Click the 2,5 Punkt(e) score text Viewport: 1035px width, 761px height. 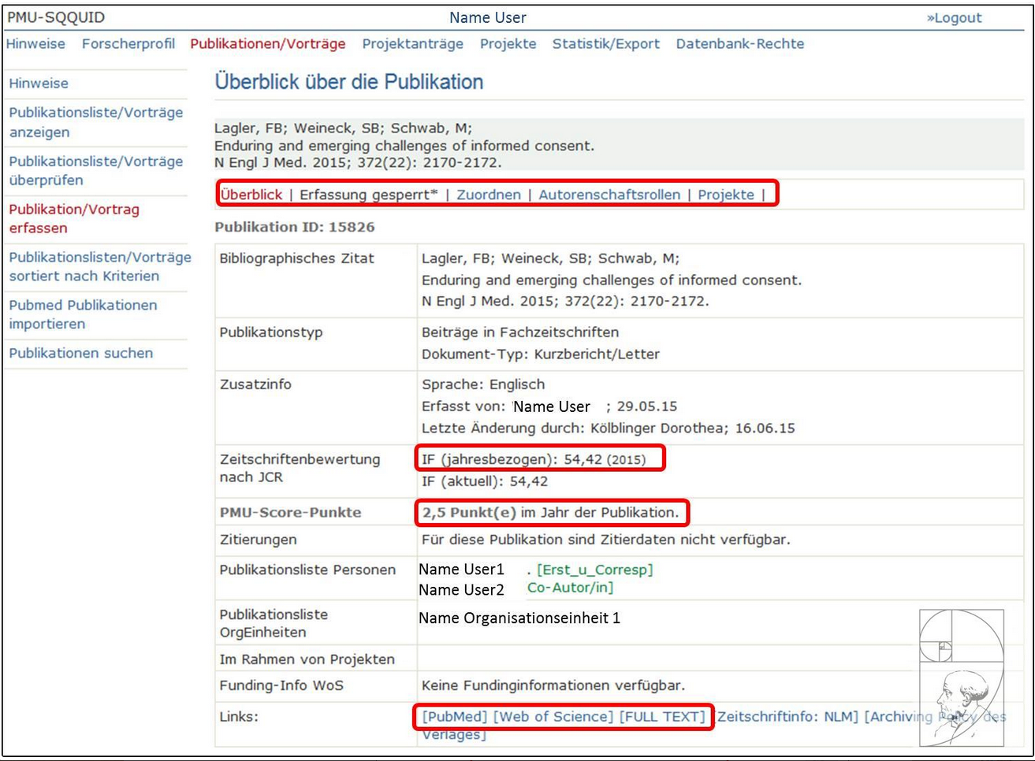pyautogui.click(x=469, y=513)
